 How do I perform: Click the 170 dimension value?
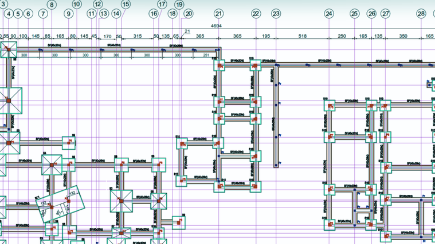(x=107, y=36)
